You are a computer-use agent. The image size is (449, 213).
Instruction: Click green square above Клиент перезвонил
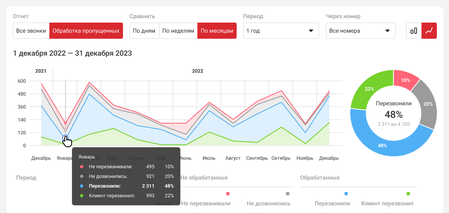point(408,194)
